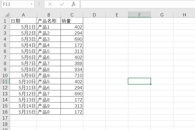
Task: Click inside the formula bar input
Action: pyautogui.click(x=138, y=4)
